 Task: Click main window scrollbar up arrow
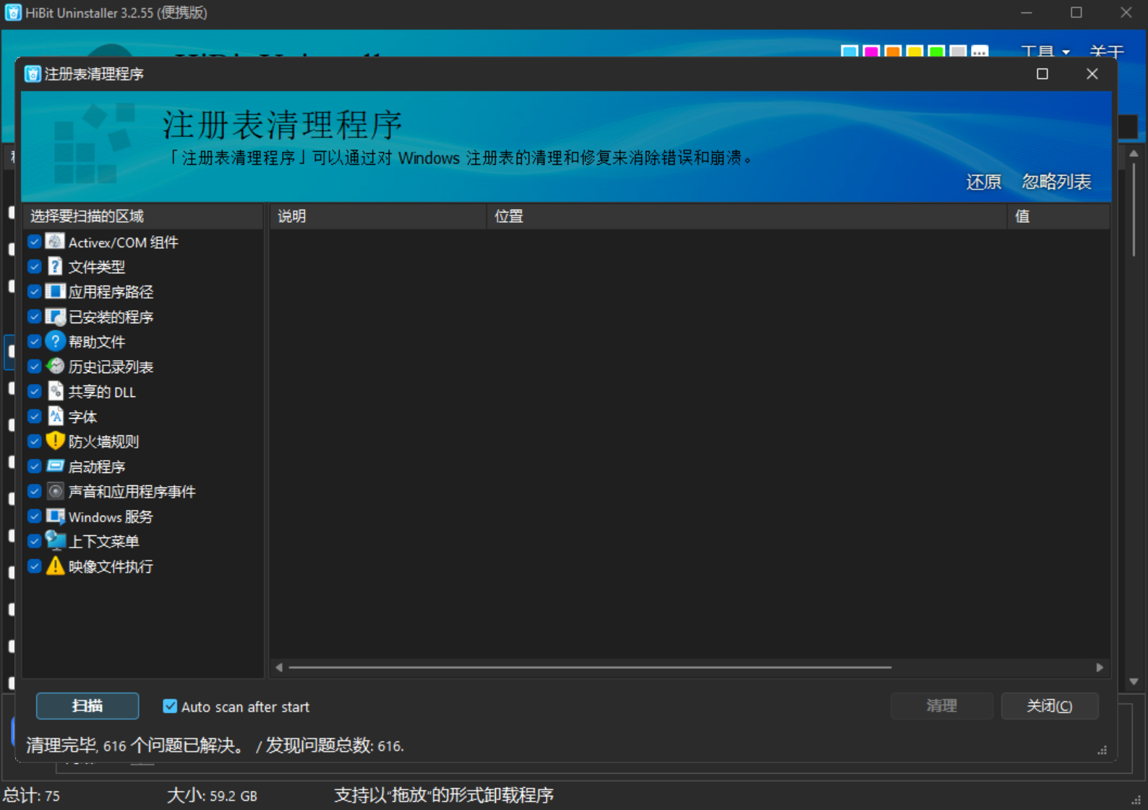point(1134,153)
